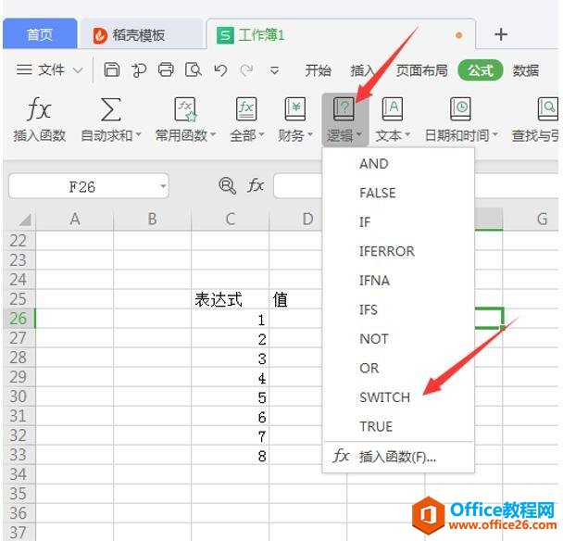
Task: Open the Lookup and Reference functions icon
Action: pos(547,108)
